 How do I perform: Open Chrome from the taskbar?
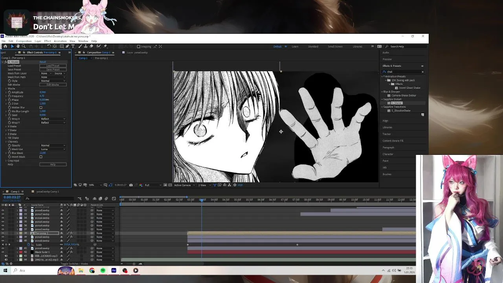(x=92, y=270)
